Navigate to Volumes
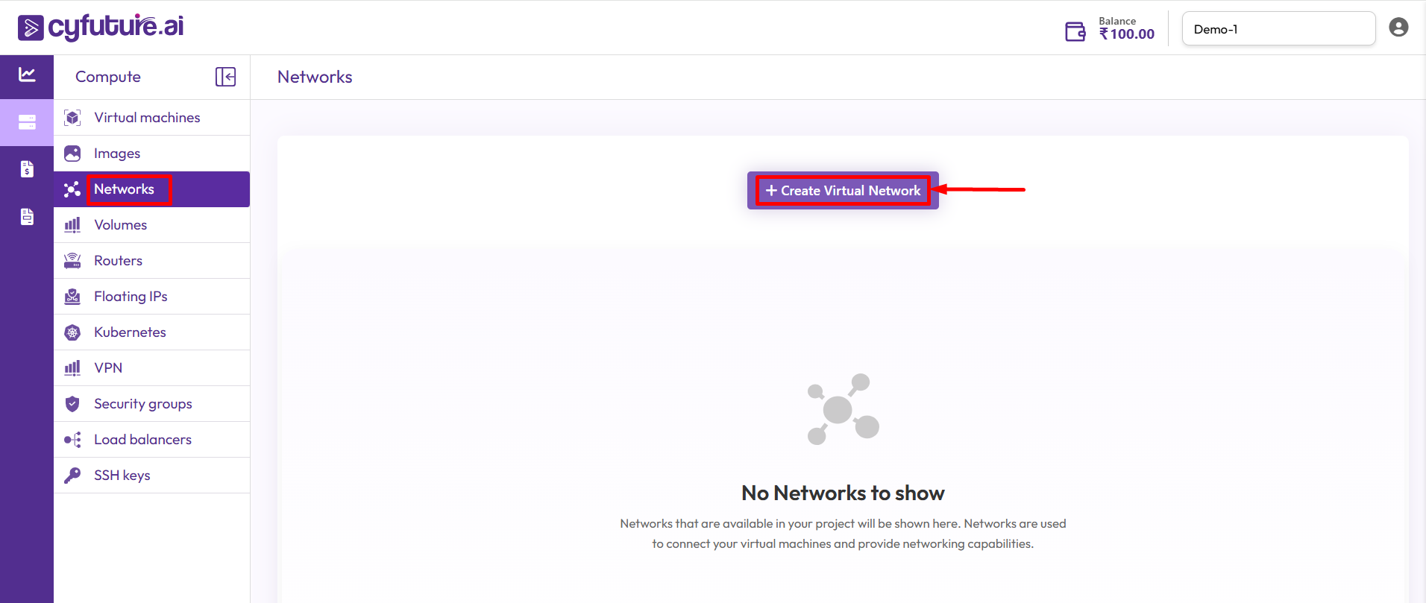 click(120, 225)
